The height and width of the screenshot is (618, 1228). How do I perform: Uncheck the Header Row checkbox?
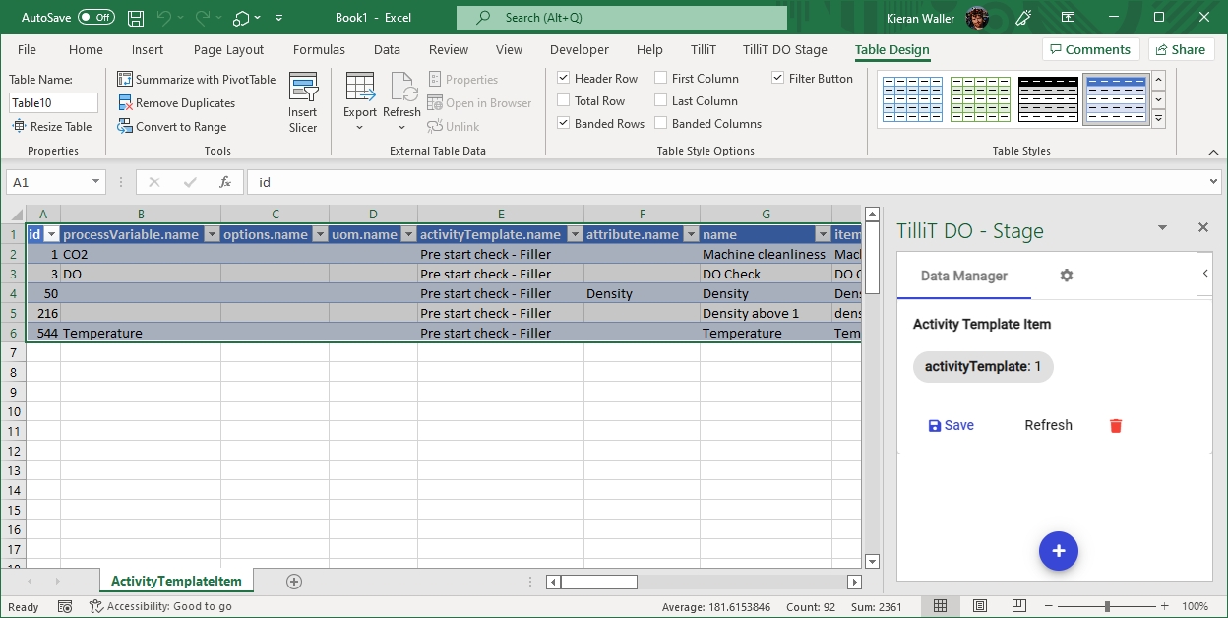[x=564, y=79]
